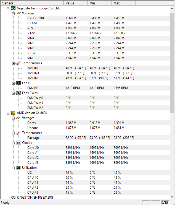
Task: Click the motherboard Temperatures thermometer icon
Action: [x=18, y=63]
